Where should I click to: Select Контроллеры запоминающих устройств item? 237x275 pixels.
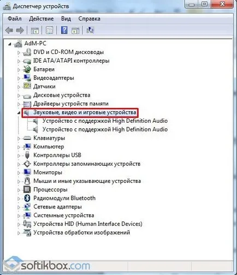coord(87,164)
